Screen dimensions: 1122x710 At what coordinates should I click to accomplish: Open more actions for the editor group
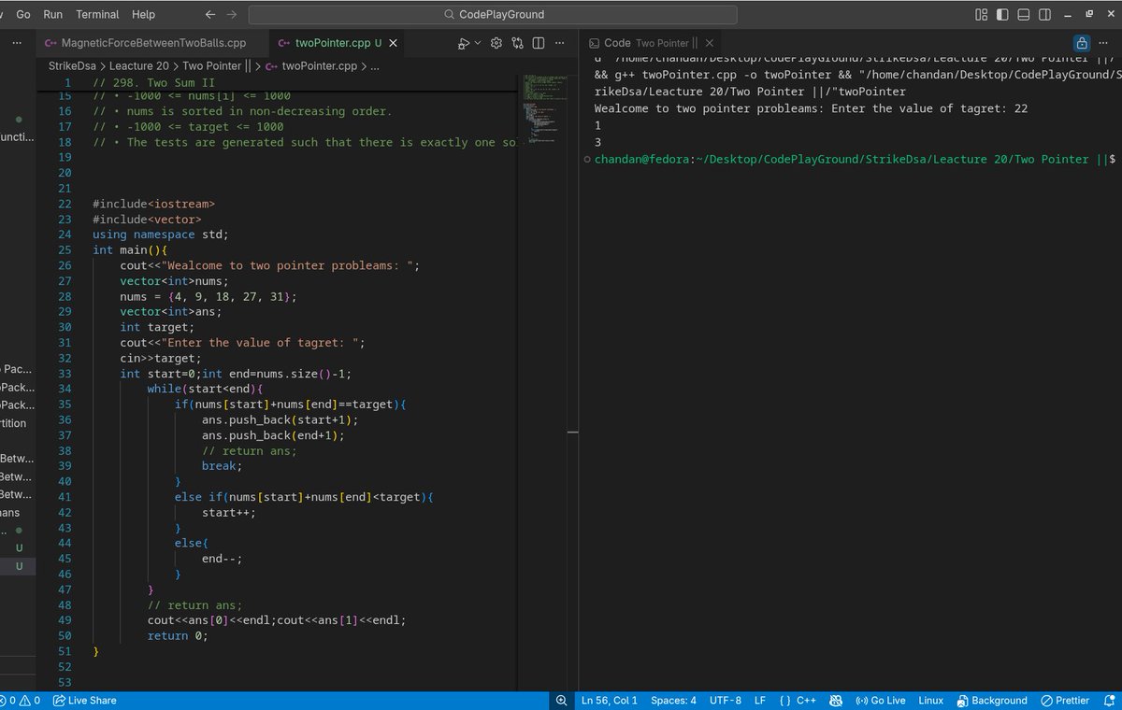[559, 43]
